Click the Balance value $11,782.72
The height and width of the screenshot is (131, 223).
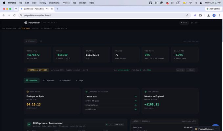[x=92, y=55]
